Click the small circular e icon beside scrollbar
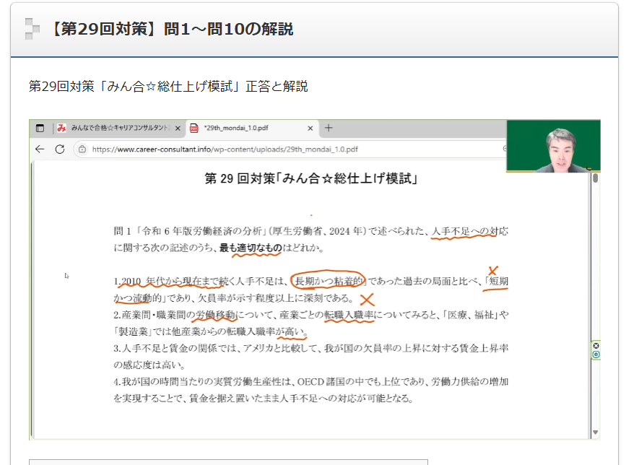 click(x=596, y=355)
